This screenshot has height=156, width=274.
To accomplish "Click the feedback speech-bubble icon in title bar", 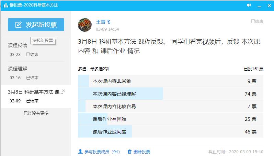I will click(x=249, y=5).
